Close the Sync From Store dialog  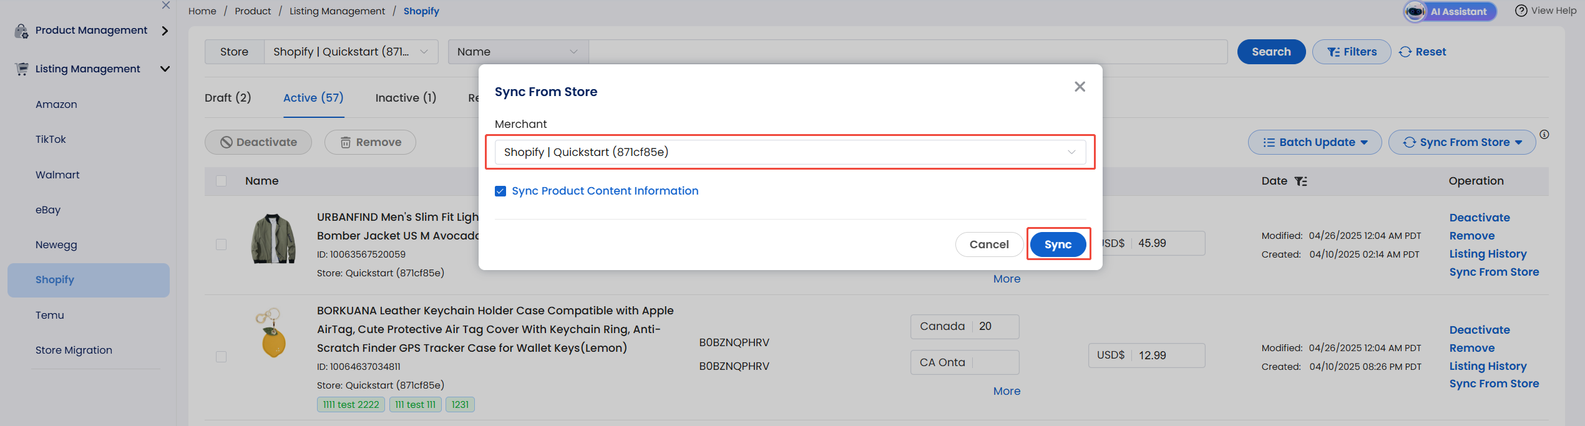pyautogui.click(x=1080, y=87)
